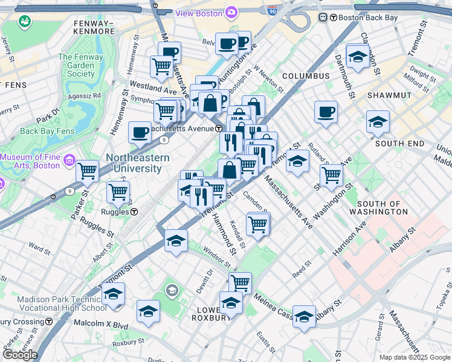Open the Museum of Fine Arts pin
Image resolution: width=452 pixels, height=362 pixels.
coord(69,161)
